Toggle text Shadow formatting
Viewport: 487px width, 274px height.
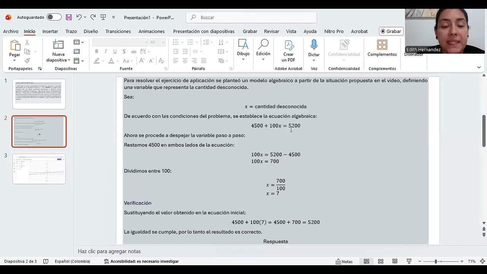click(124, 51)
